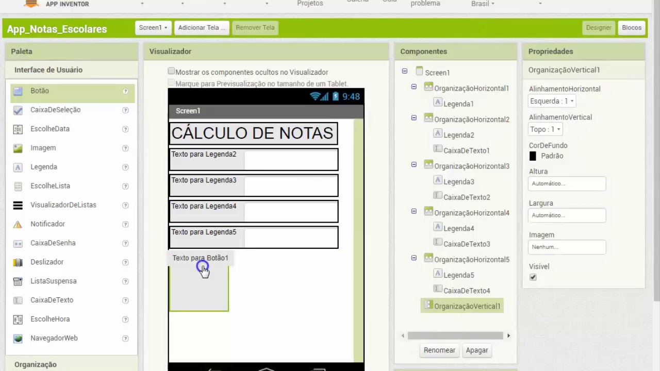660x371 pixels.
Task: Click the Largura property field
Action: (567, 216)
